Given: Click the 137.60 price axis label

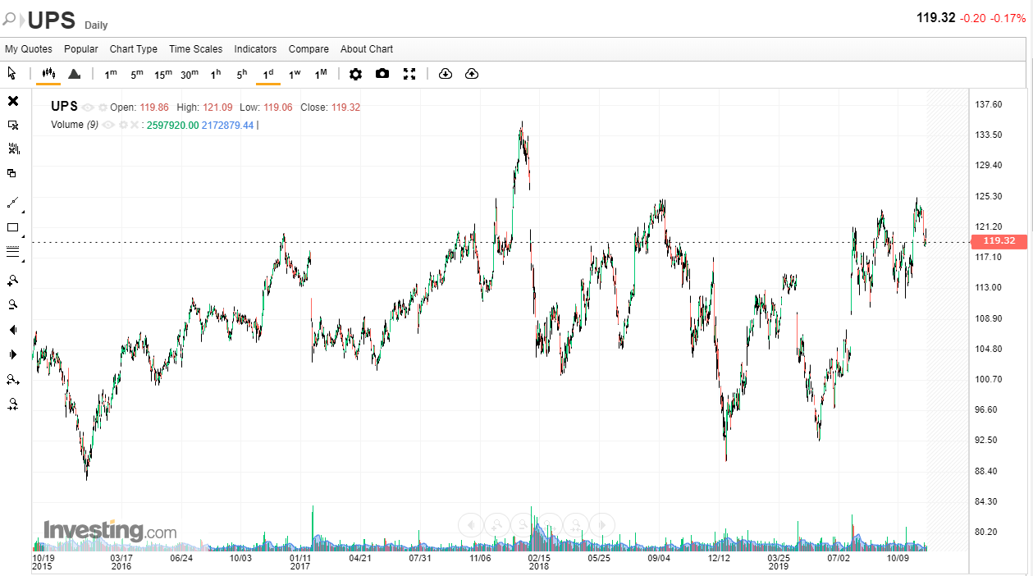Looking at the screenshot, I should [x=988, y=104].
